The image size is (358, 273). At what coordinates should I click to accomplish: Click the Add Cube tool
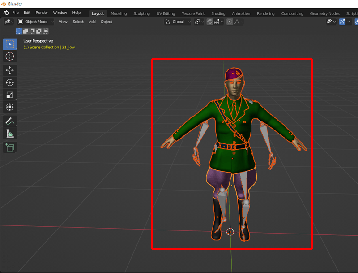(x=10, y=147)
